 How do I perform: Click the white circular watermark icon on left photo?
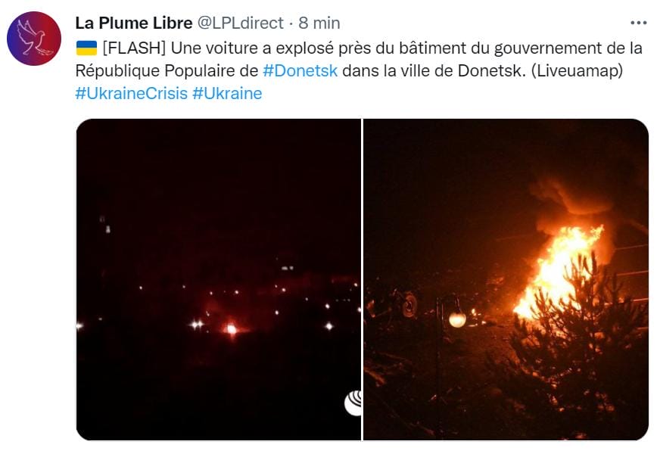[353, 403]
